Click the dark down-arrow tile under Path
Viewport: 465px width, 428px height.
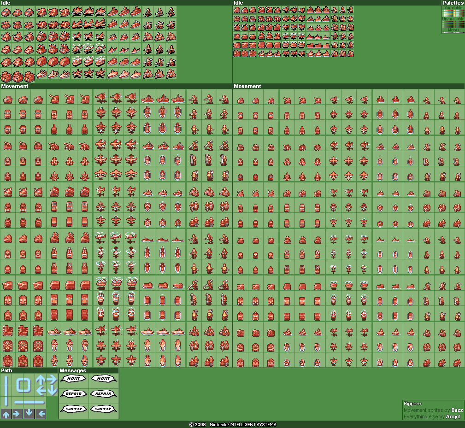click(29, 414)
